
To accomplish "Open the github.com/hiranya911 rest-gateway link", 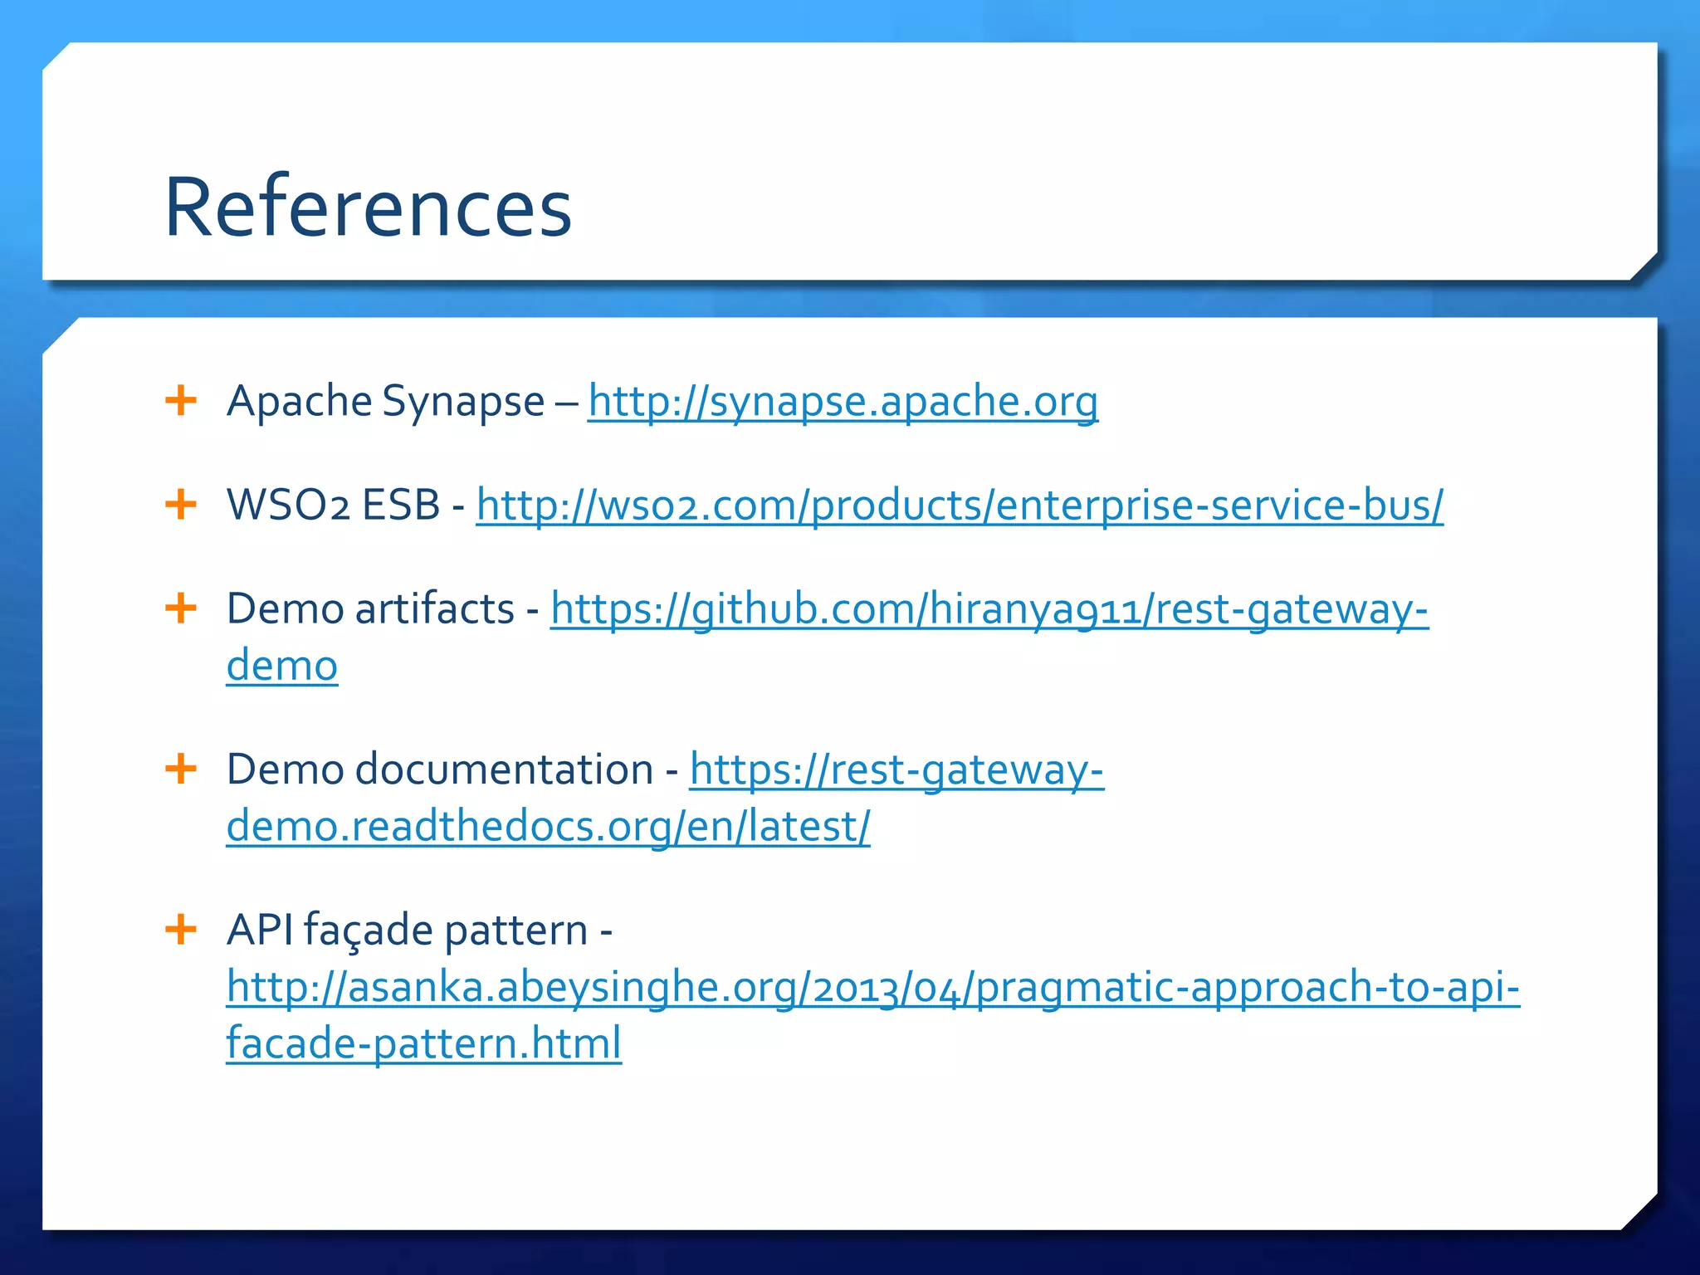I will point(989,609).
